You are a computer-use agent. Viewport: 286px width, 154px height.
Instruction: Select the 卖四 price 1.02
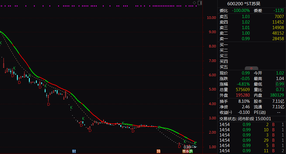pos(246,22)
